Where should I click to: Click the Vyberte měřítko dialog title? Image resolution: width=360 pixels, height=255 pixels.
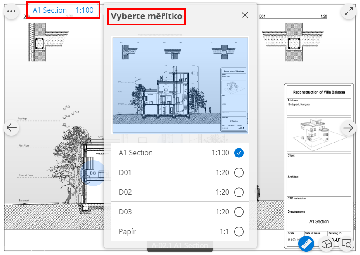point(146,17)
